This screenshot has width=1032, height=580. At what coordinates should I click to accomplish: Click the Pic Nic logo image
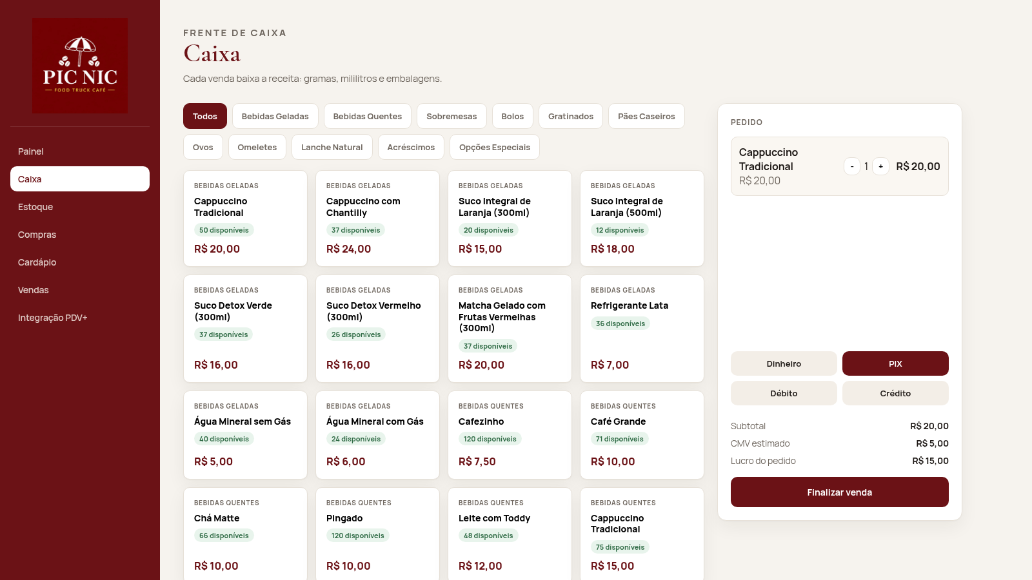pos(80,66)
